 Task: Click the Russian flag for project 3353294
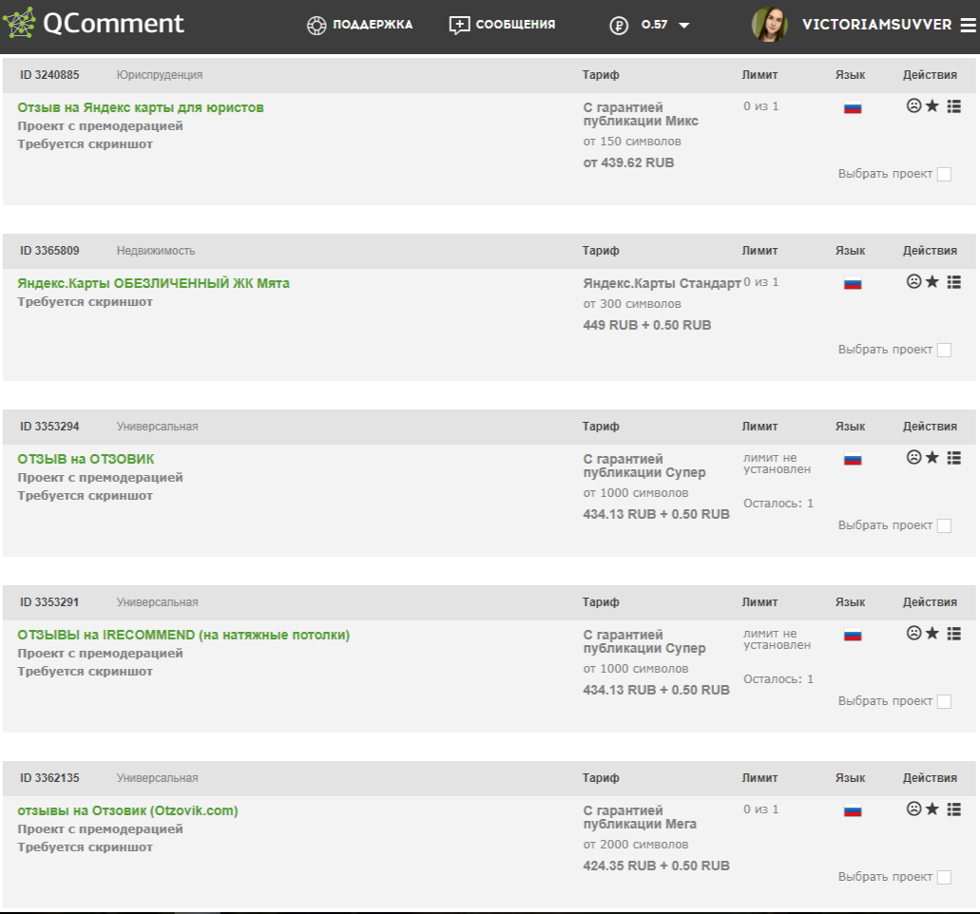click(x=853, y=459)
